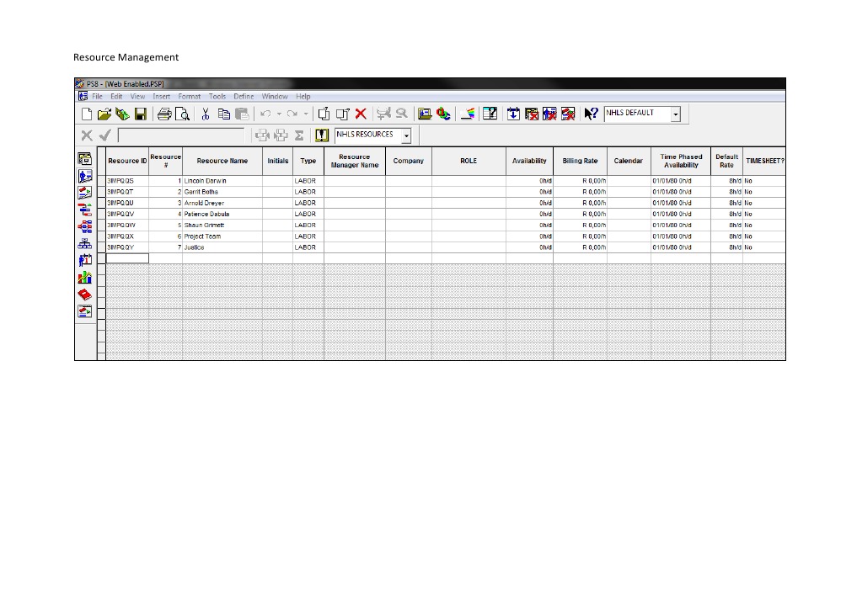Click the table with question mark icon
Viewport: 857px width, 605px height.
tap(490, 114)
